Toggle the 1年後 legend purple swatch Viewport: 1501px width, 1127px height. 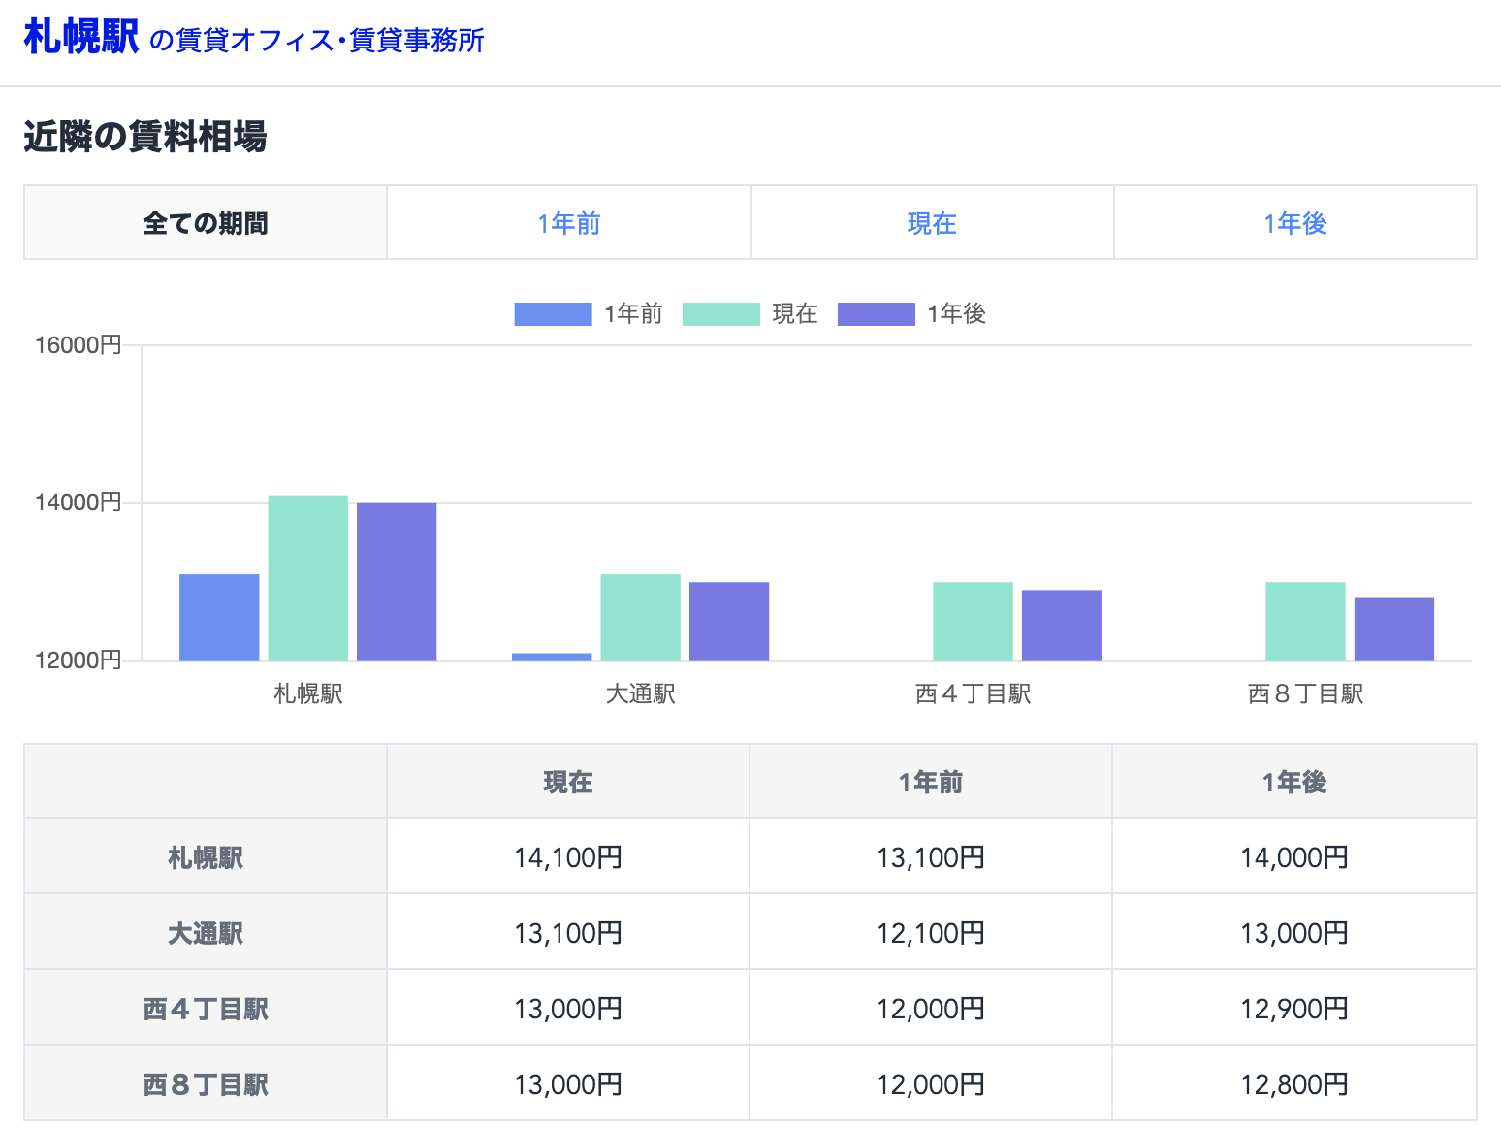[877, 314]
